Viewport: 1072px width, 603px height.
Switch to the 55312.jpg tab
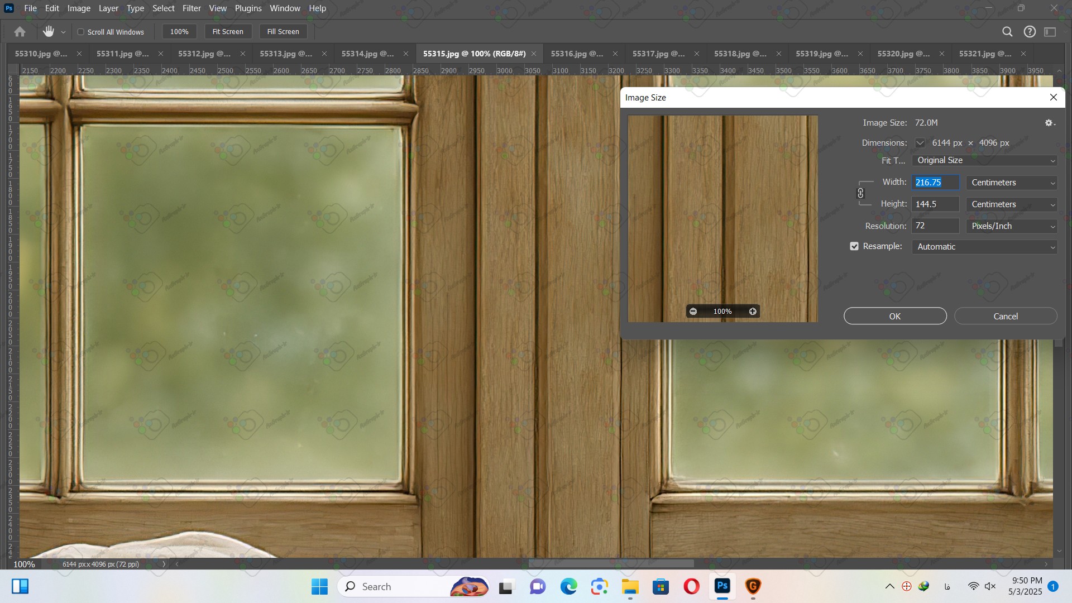coord(204,54)
